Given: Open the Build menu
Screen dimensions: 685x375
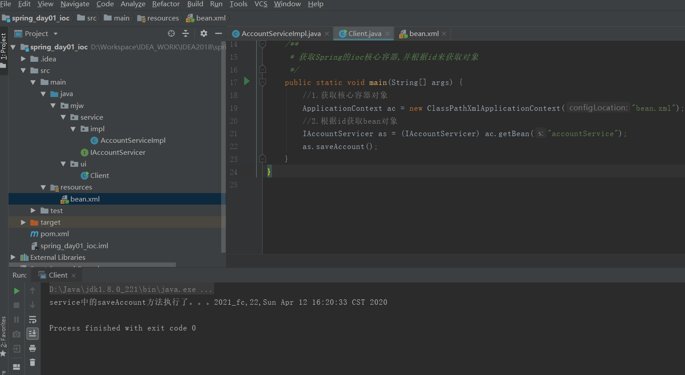Looking at the screenshot, I should point(195,4).
